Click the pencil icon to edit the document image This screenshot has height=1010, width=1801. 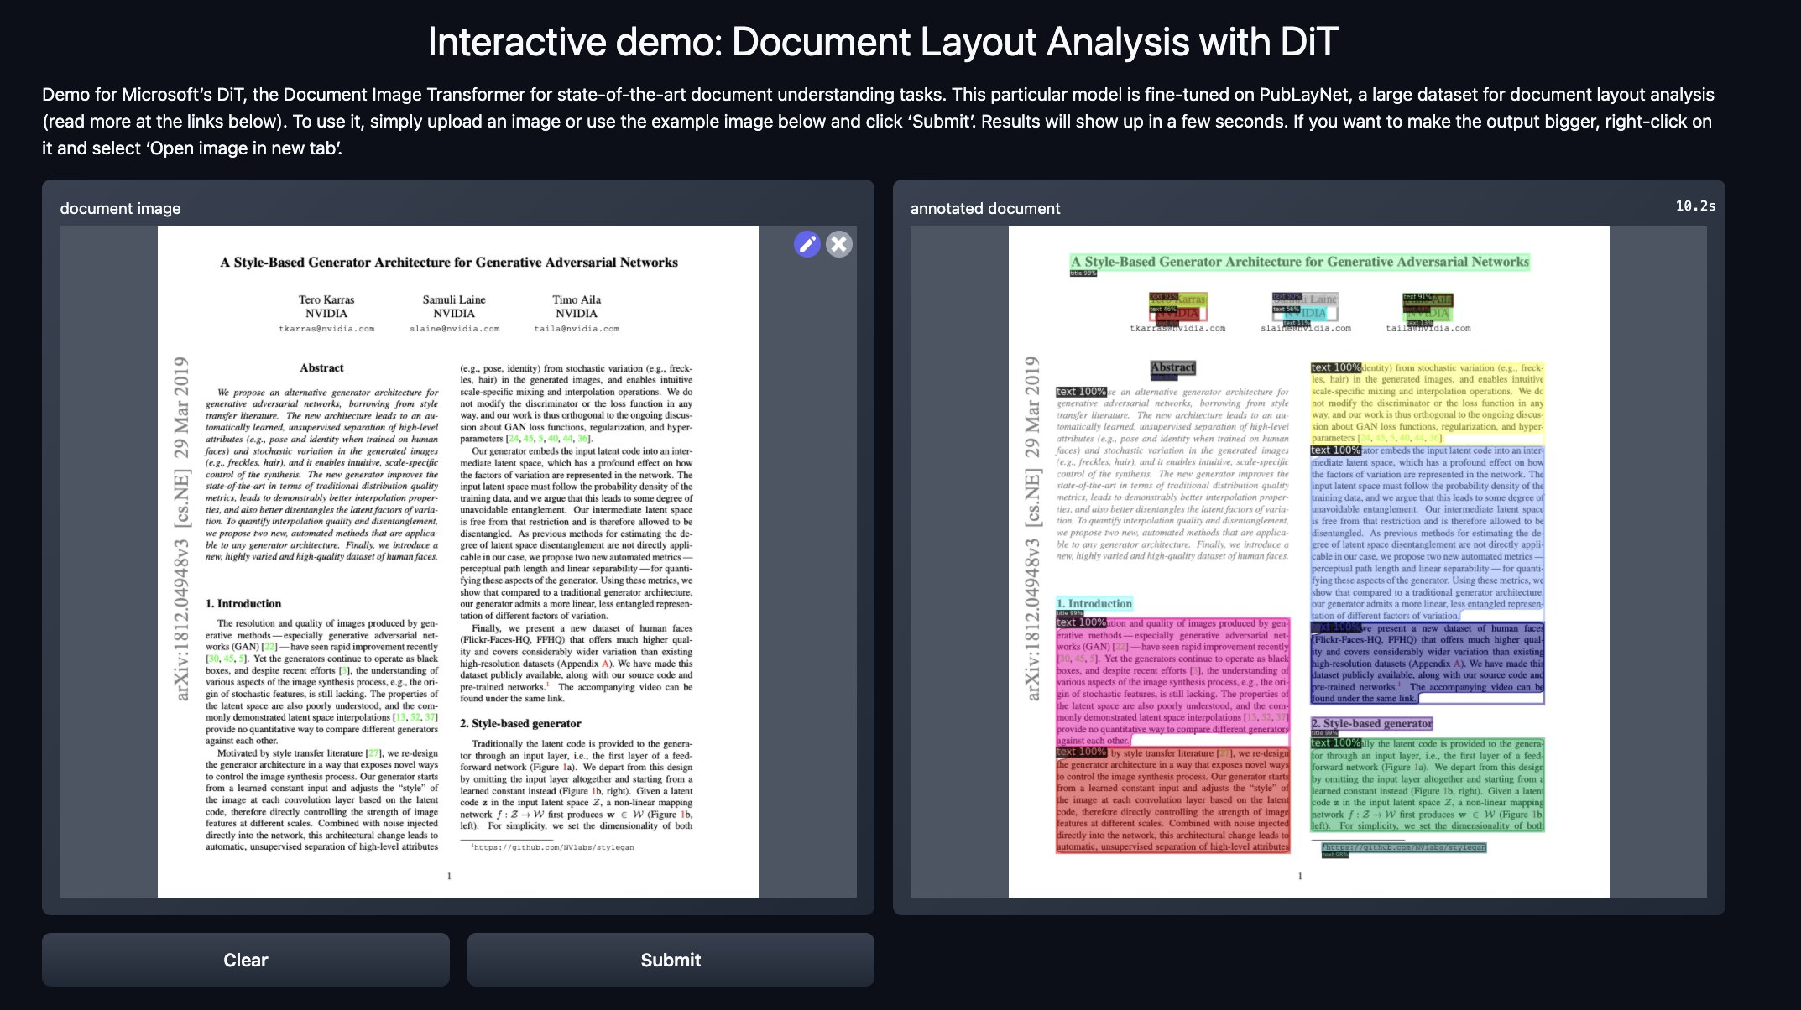(807, 244)
